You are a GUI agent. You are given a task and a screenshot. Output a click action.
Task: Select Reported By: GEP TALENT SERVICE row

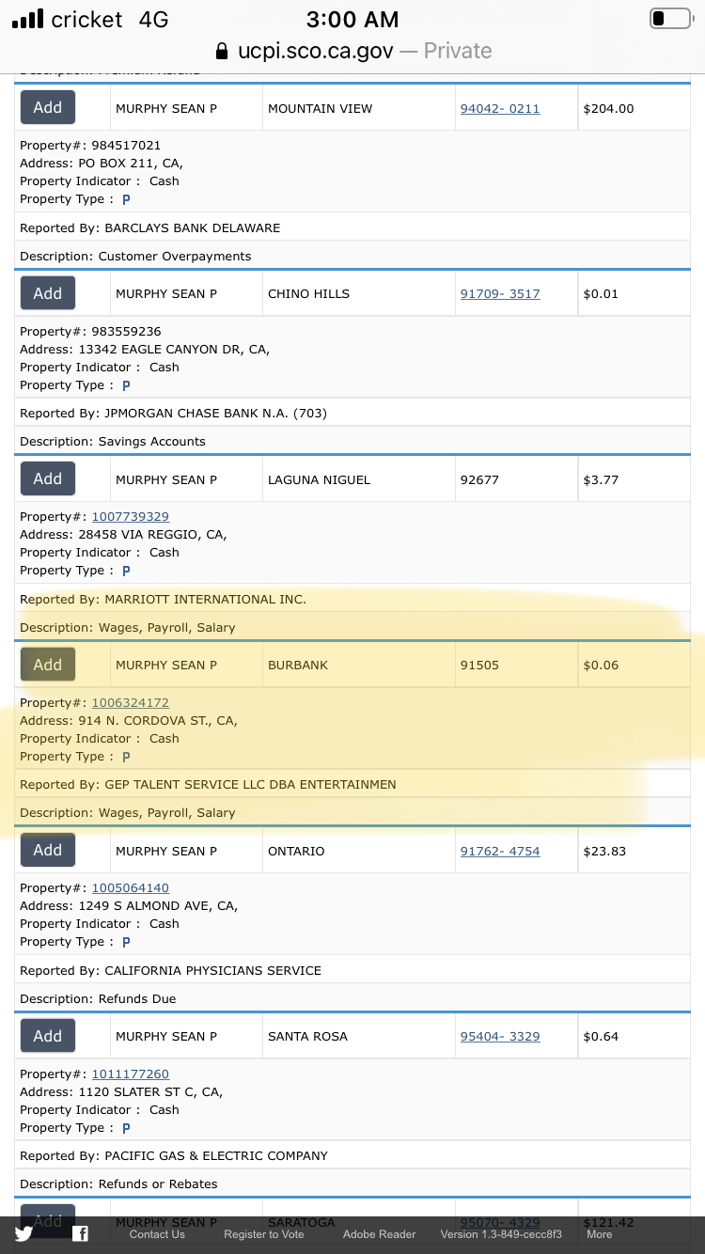[x=352, y=784]
